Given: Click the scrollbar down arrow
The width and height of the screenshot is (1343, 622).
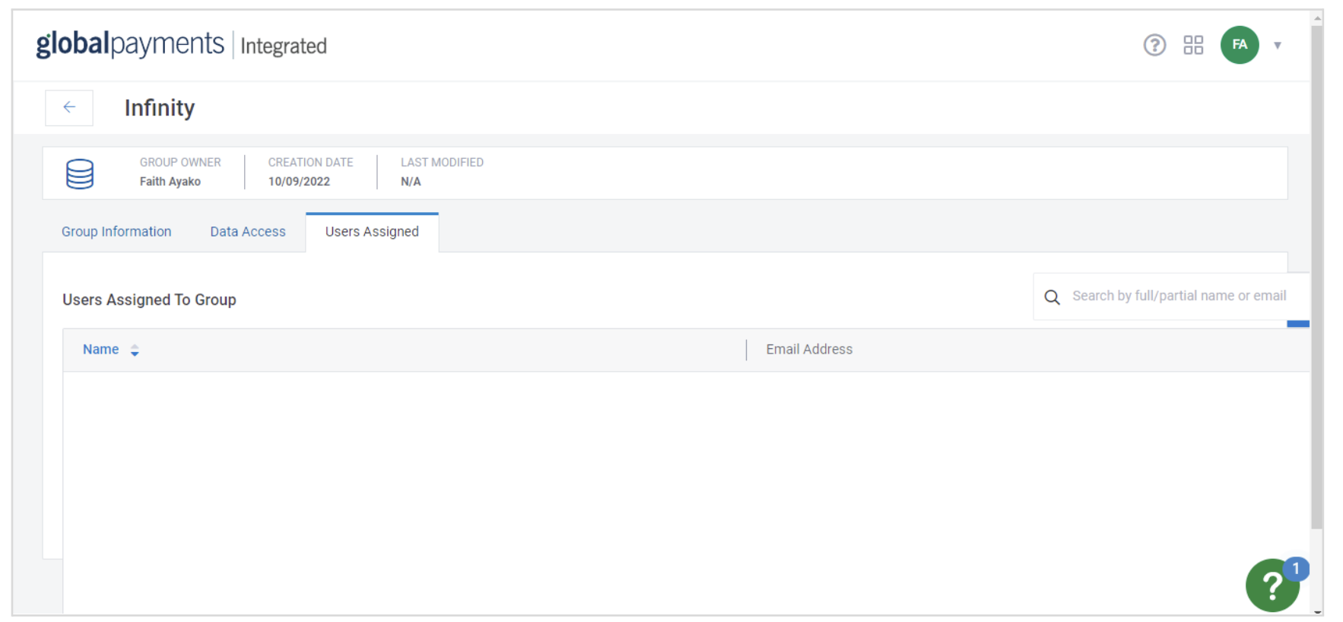Looking at the screenshot, I should click(x=1317, y=611).
